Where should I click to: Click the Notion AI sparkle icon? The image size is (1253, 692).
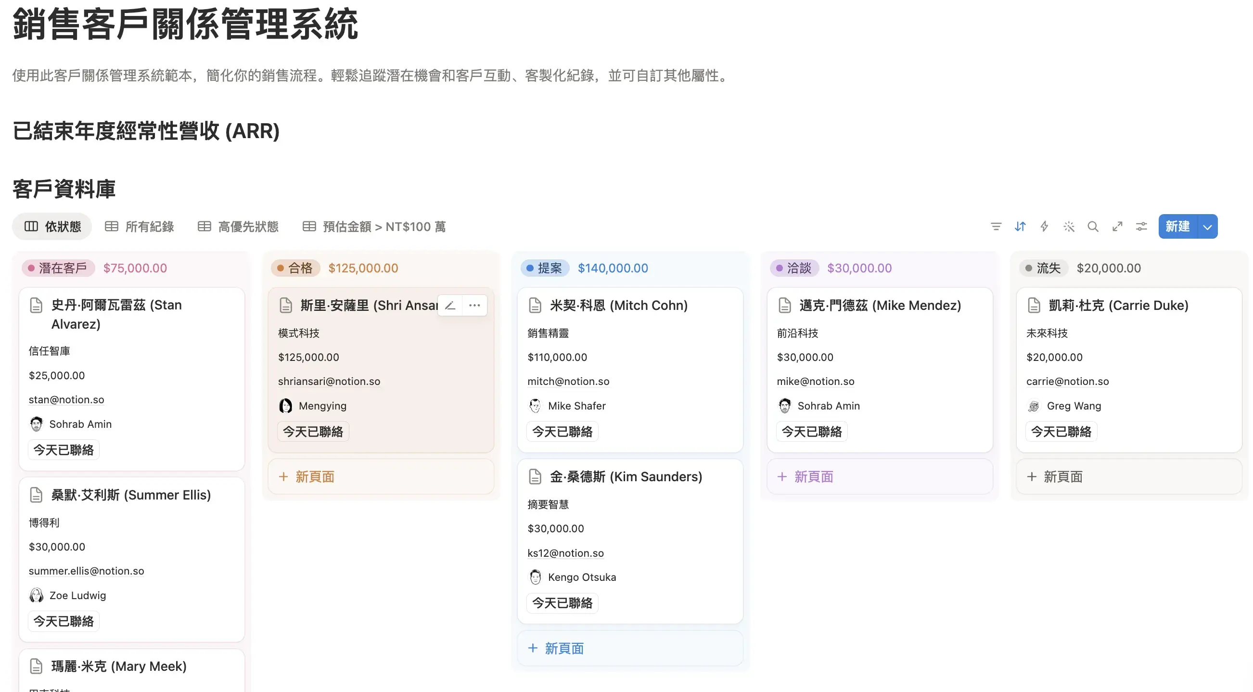(x=1069, y=227)
